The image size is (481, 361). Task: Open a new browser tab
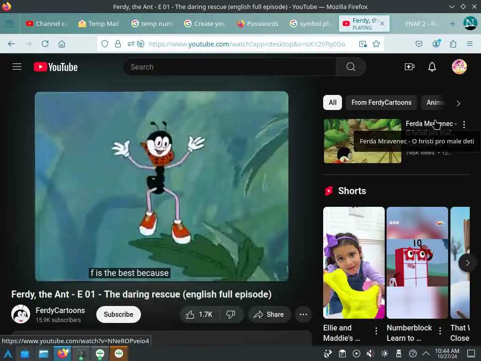(452, 24)
